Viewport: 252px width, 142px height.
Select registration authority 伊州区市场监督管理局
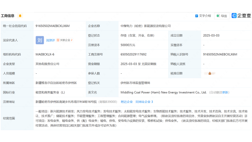pyautogui.click(x=135, y=83)
